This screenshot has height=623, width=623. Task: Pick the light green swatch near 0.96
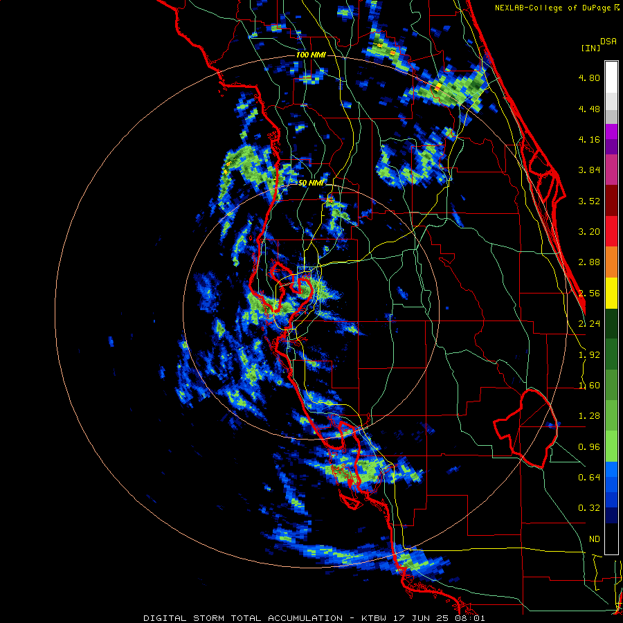pos(611,446)
